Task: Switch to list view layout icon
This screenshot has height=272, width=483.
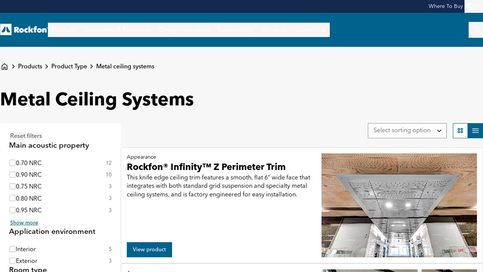Action: (475, 131)
